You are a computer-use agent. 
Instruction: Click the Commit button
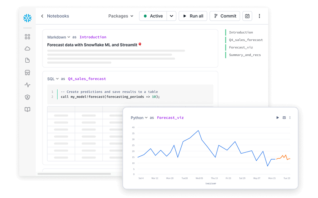(x=225, y=16)
